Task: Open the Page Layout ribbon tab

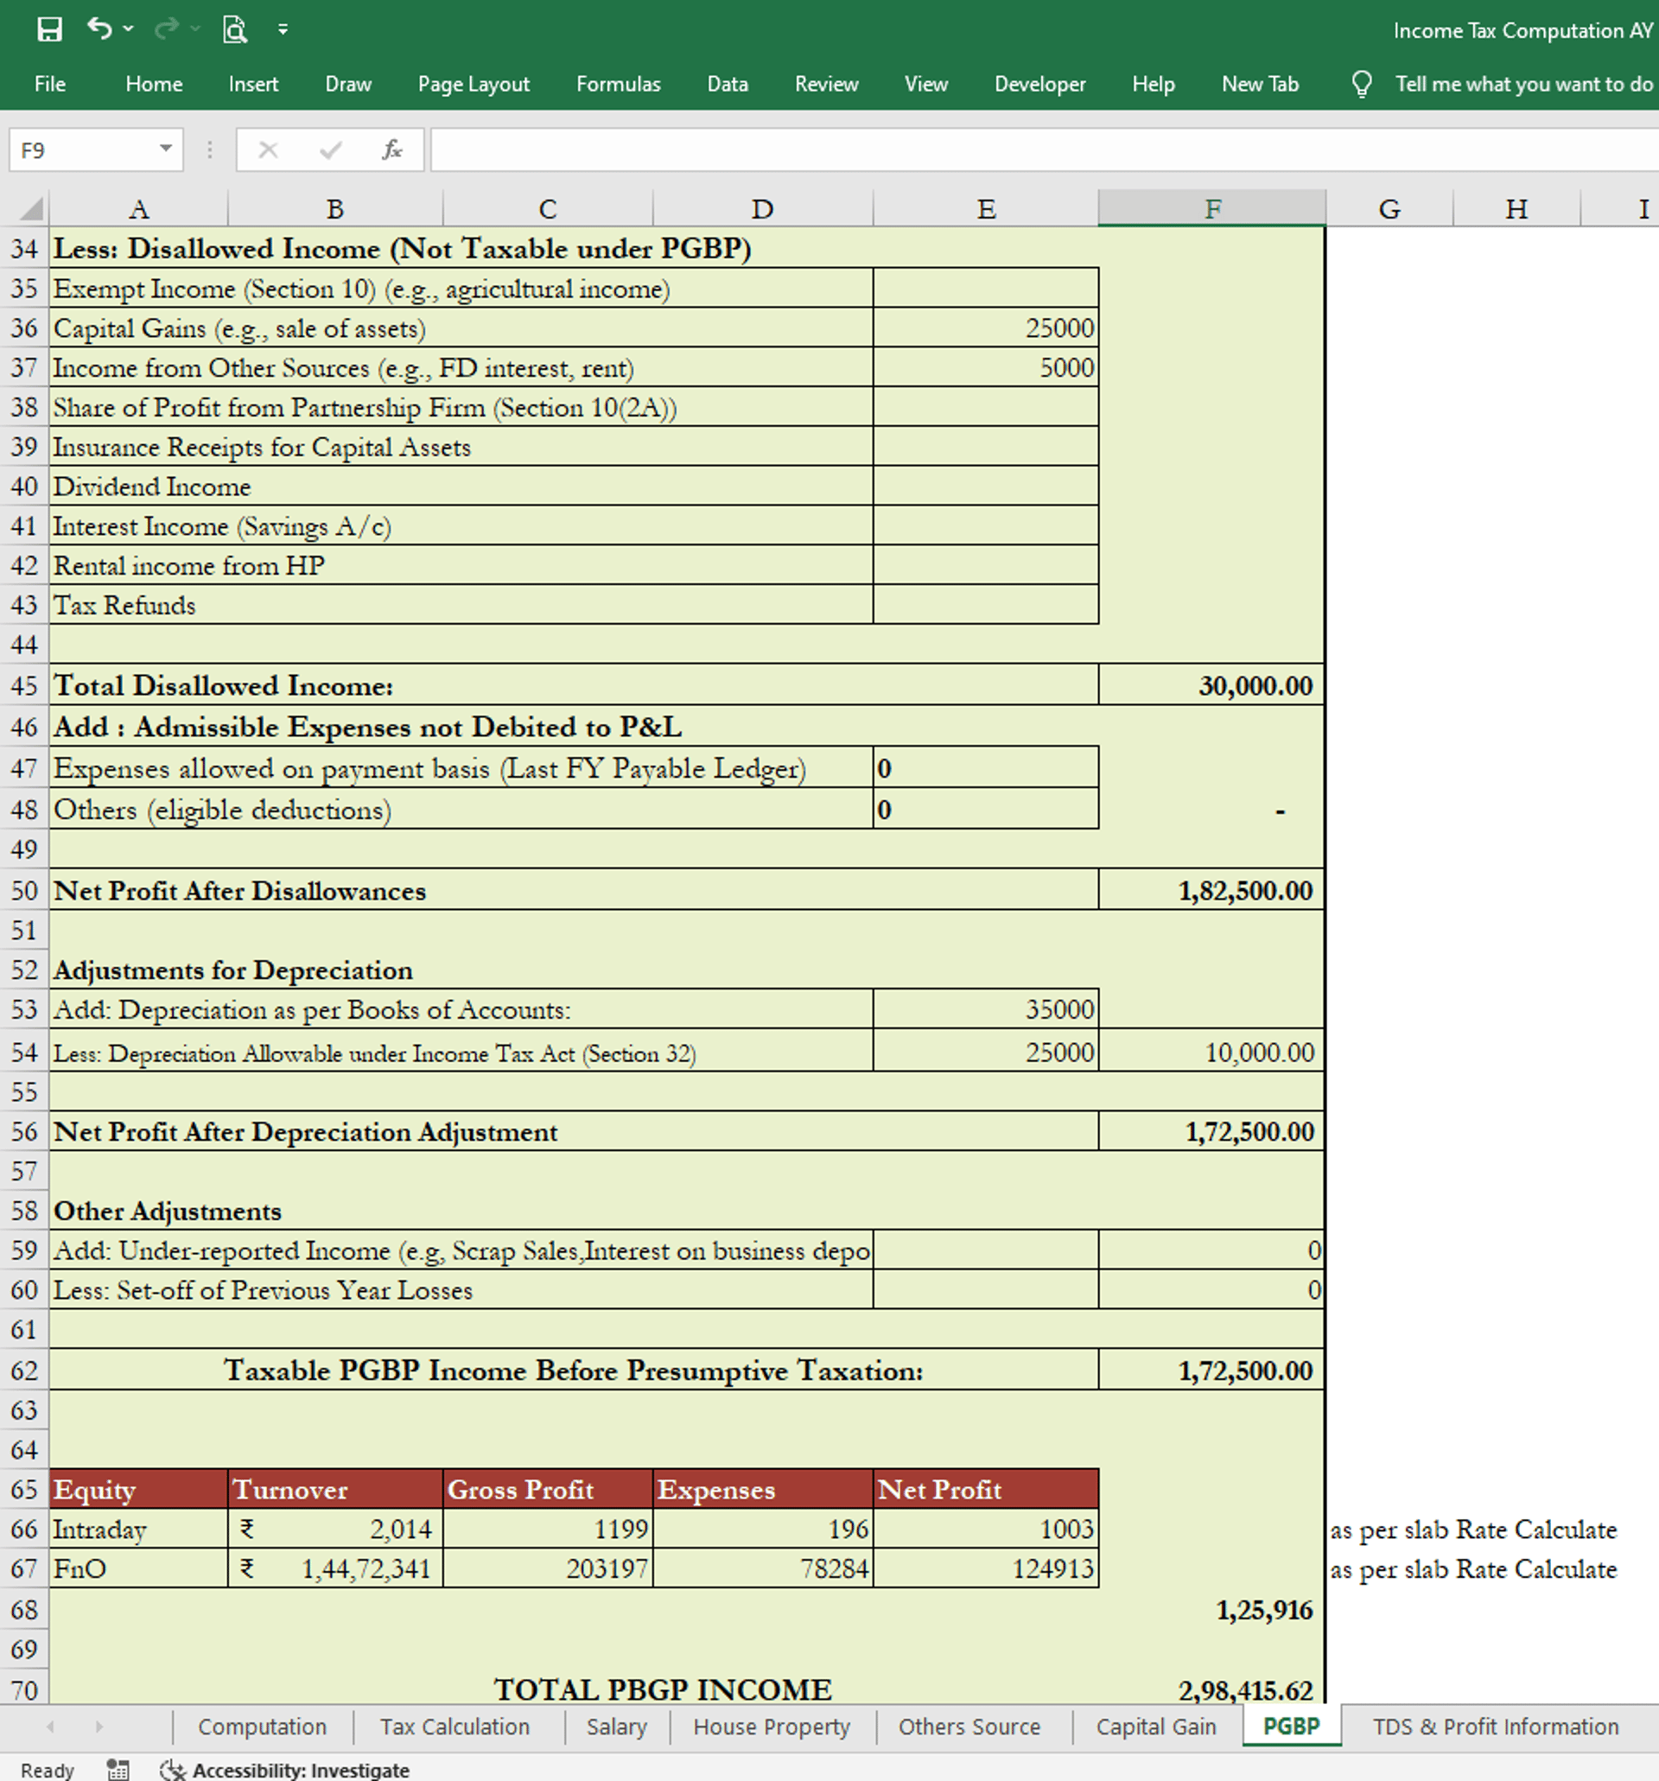Action: [473, 84]
